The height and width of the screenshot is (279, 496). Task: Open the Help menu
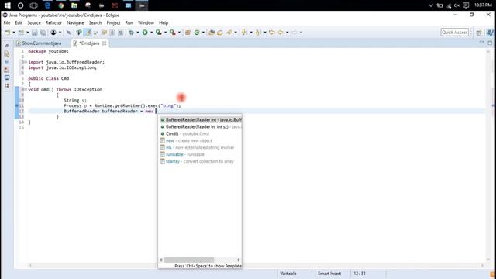[x=164, y=22]
